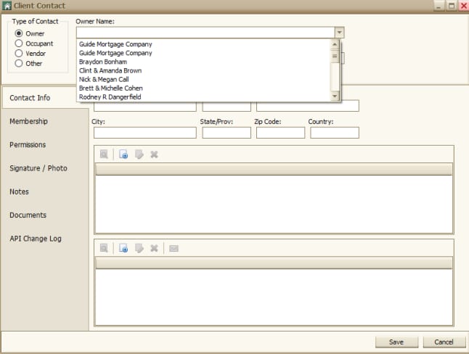Viewport: 469px width, 354px height.
Task: Click the lower grid header bar
Action: pyautogui.click(x=274, y=263)
